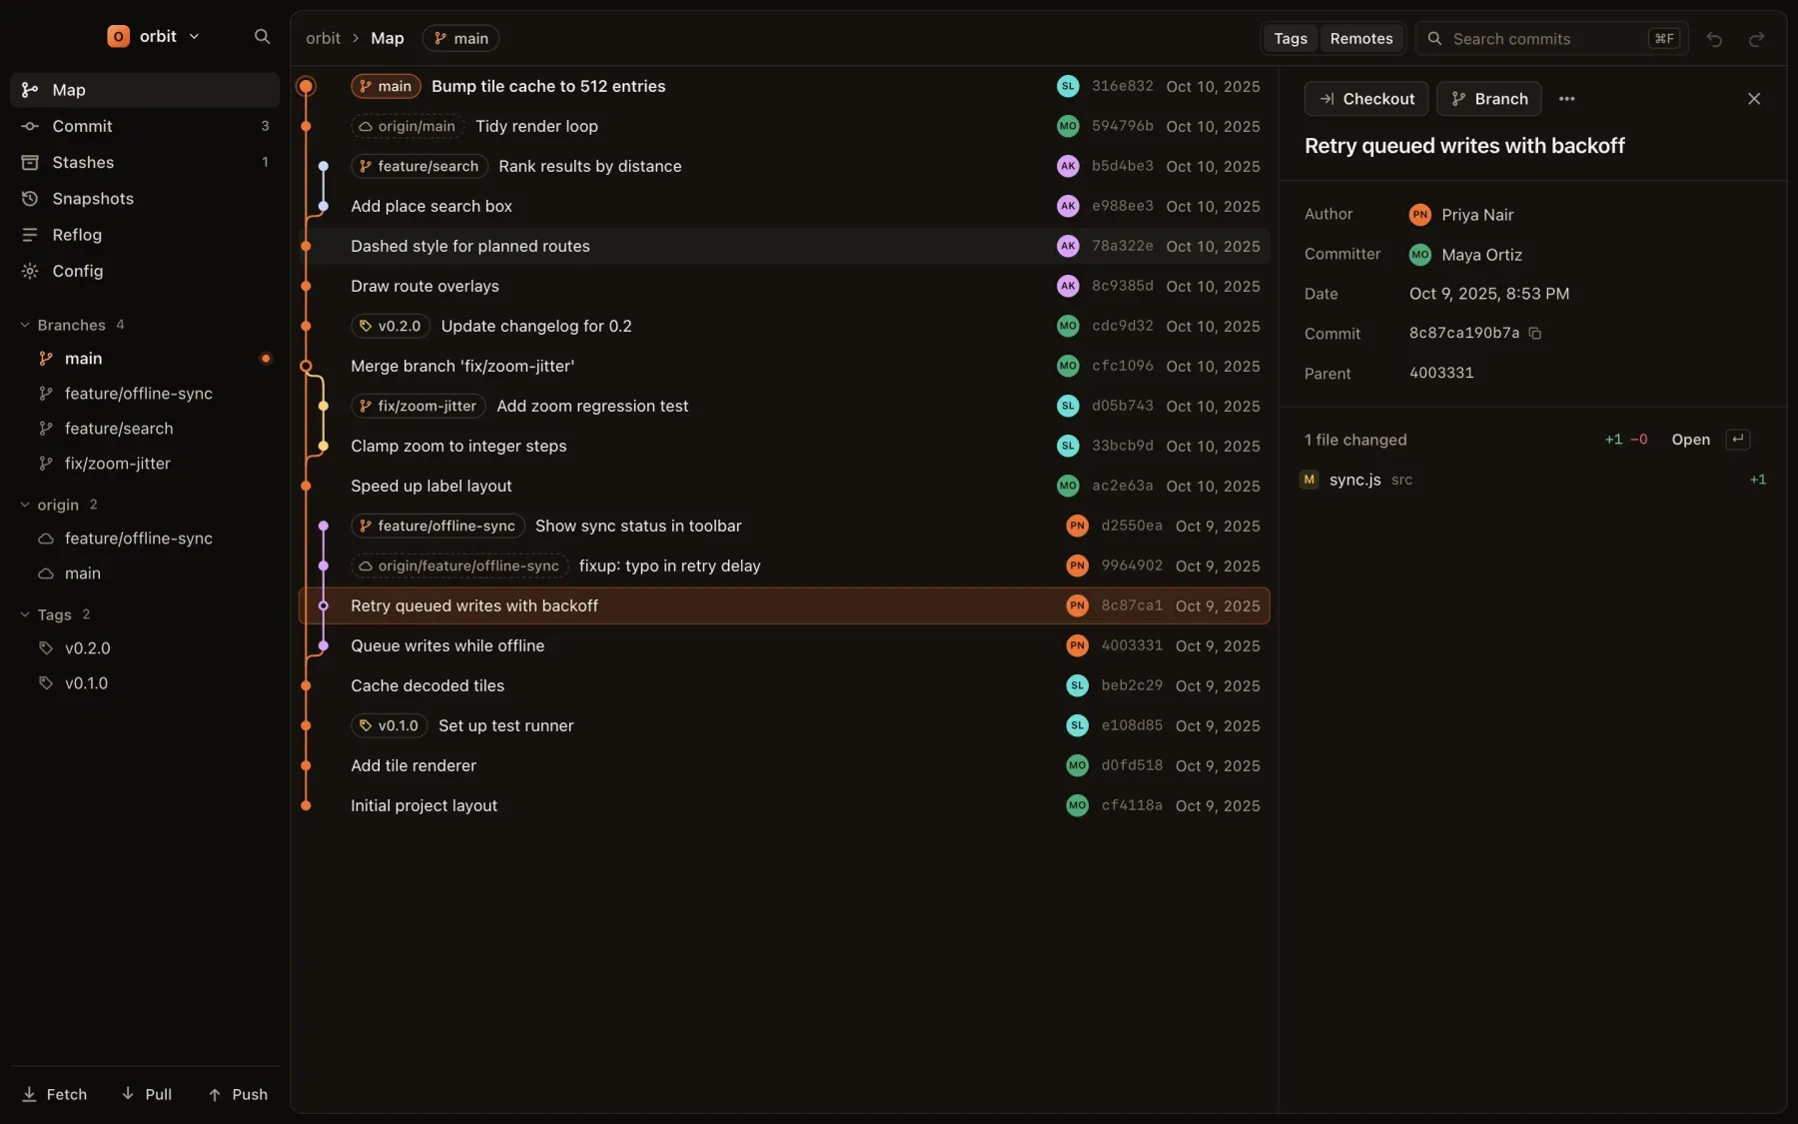Select the fix/zoom-jitter branch in sidebar
The width and height of the screenshot is (1798, 1124).
(118, 464)
